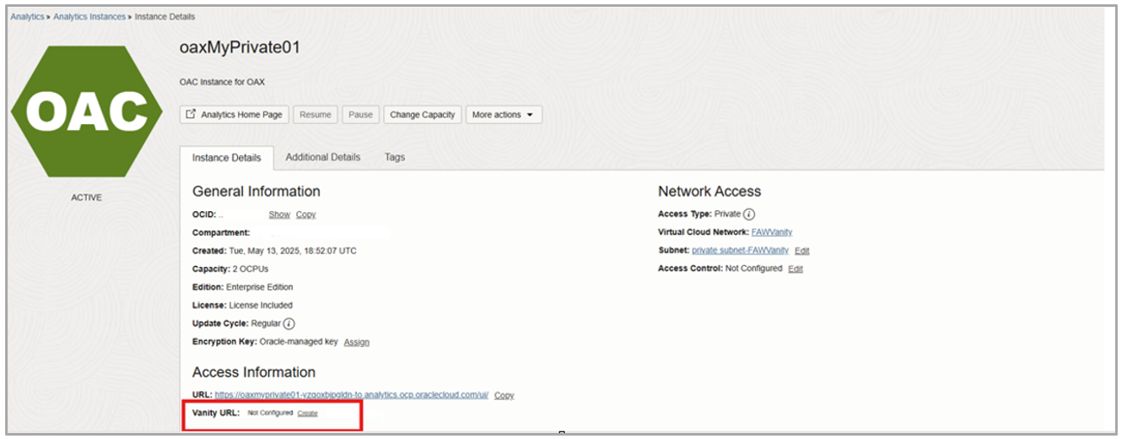1122x439 pixels.
Task: Click the Network Access heading
Action: (x=709, y=192)
